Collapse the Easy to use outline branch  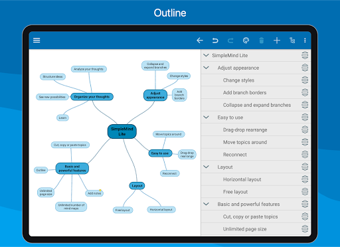click(x=206, y=117)
